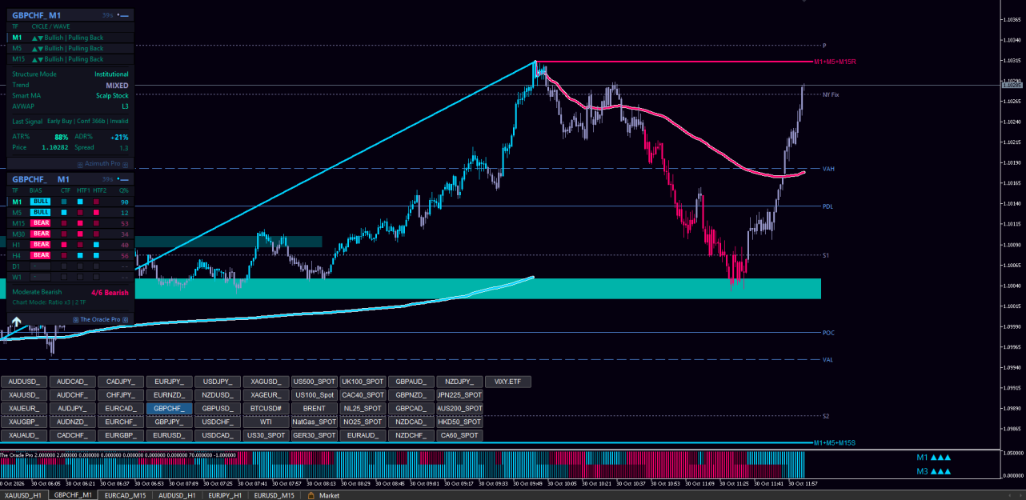The height and width of the screenshot is (500, 1026).
Task: Click the M5 BULL bias badge in Oracle panel
Action: click(41, 213)
